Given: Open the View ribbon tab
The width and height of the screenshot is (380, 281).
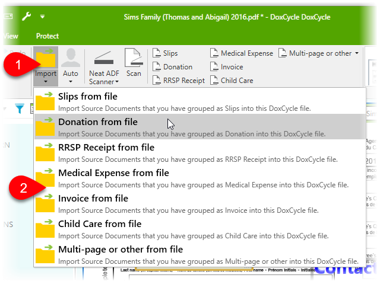Looking at the screenshot, I should [11, 36].
